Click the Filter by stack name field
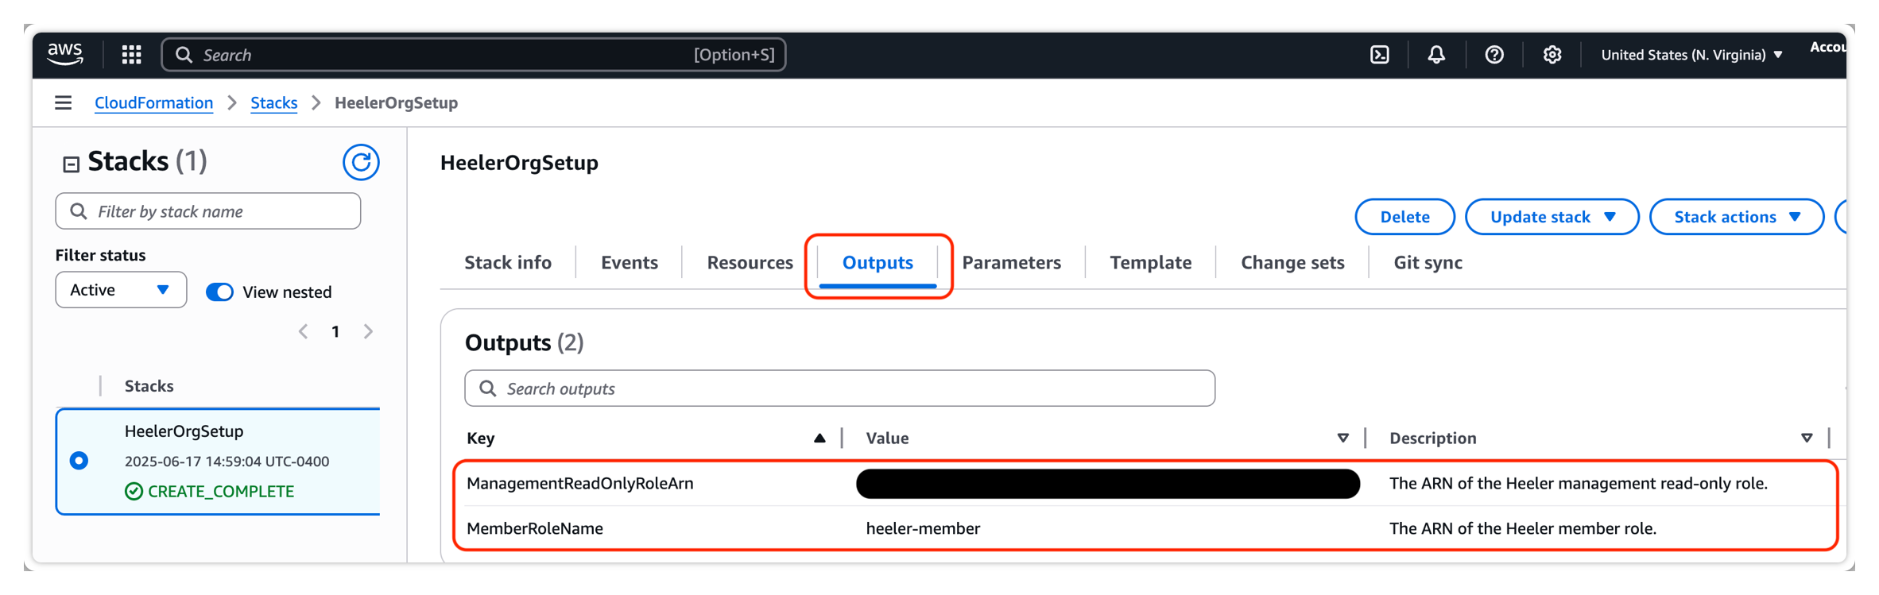Viewport: 1879px width, 595px height. [208, 211]
